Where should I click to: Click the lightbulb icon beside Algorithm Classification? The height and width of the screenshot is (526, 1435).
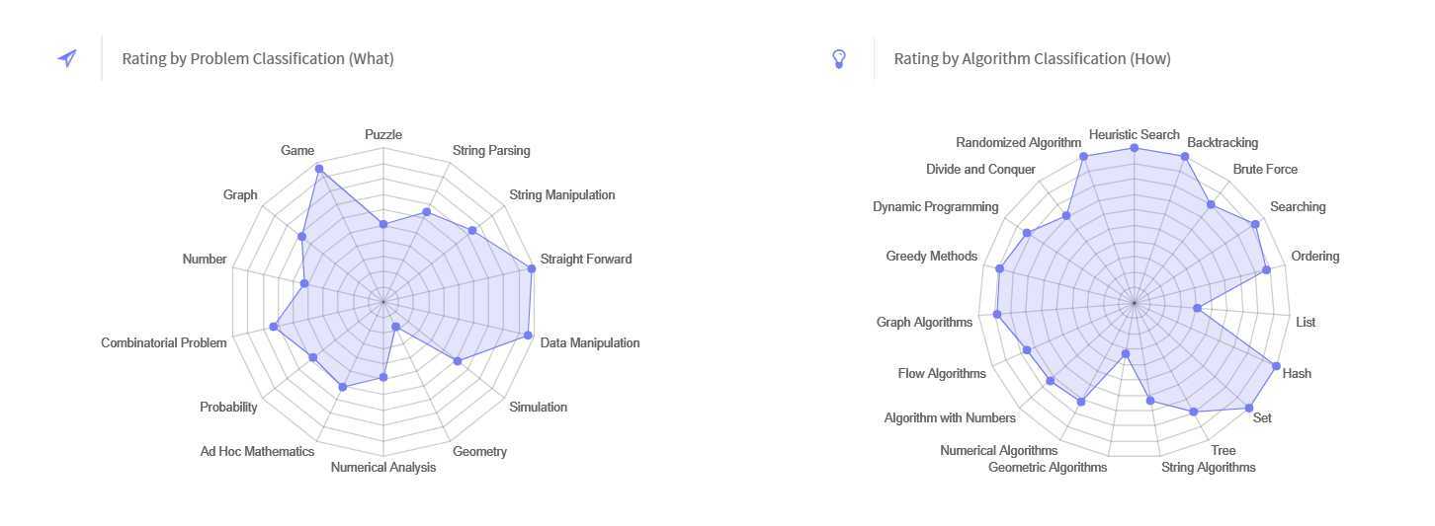pyautogui.click(x=839, y=58)
